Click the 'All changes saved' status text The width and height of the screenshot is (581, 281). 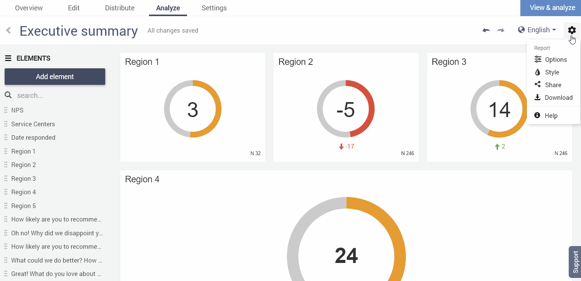173,31
